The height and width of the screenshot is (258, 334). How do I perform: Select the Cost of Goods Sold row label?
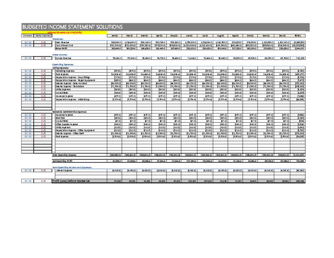[x=65, y=45]
